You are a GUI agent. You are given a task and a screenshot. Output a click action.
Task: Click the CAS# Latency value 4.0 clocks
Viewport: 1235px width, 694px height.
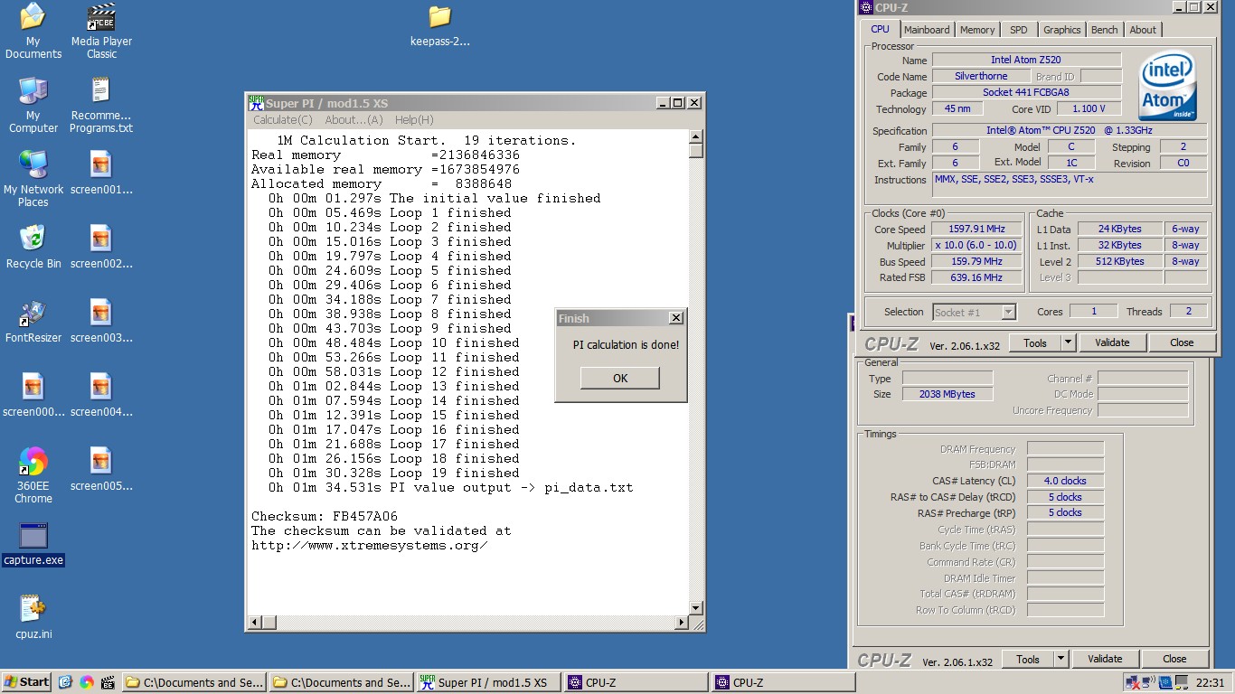[x=1065, y=481]
